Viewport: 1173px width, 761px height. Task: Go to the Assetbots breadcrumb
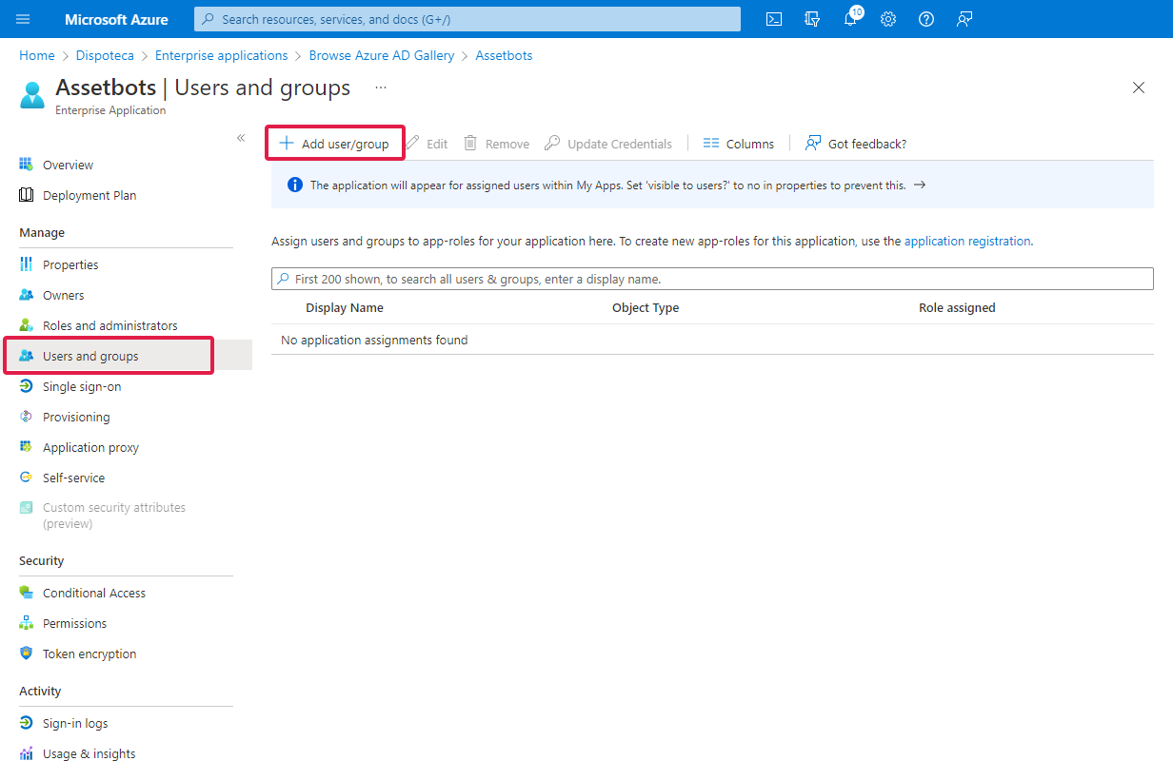point(504,55)
